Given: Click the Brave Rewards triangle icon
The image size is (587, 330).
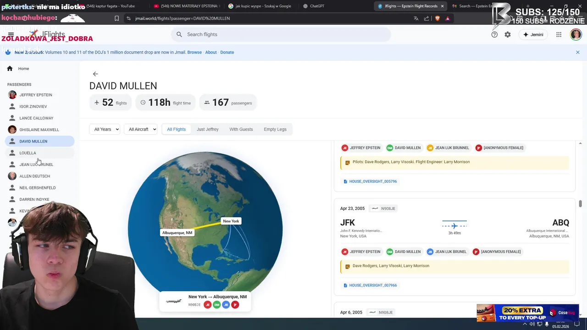Looking at the screenshot, I should coord(448,18).
